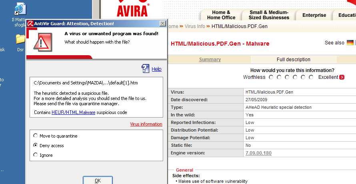Click the Reported Infections row label
Viewport: 356px width, 184px height.
193,122
